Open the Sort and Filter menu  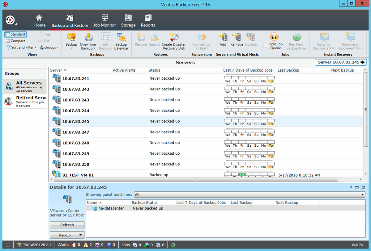[x=21, y=47]
